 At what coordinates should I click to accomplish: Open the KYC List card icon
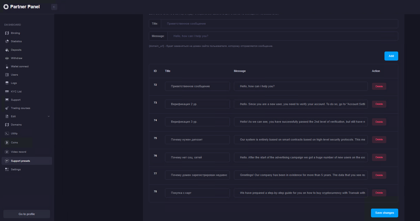coord(7,92)
